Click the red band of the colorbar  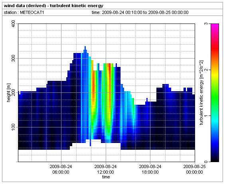click(215, 48)
